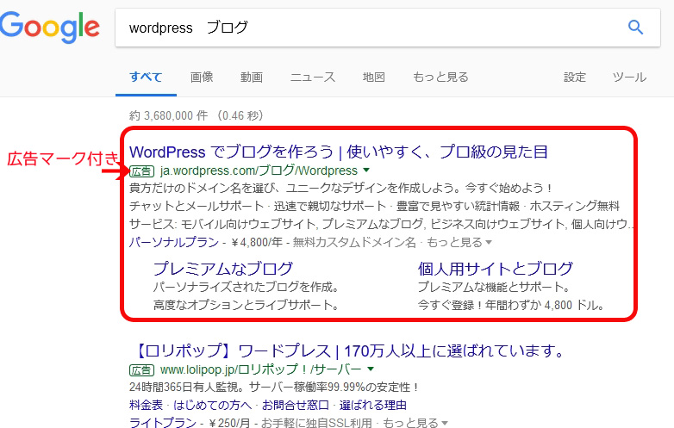Open the ライトプラン link
Screen dimensions: 674x428
click(x=163, y=423)
